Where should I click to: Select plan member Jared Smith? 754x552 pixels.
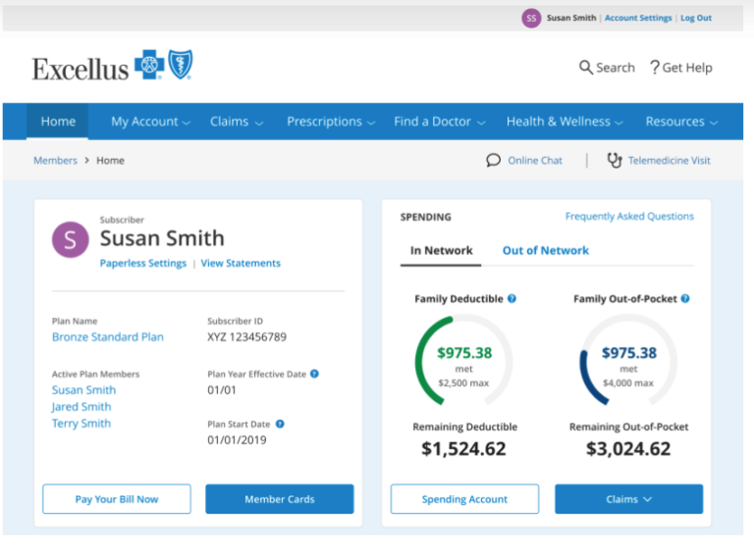click(x=81, y=407)
